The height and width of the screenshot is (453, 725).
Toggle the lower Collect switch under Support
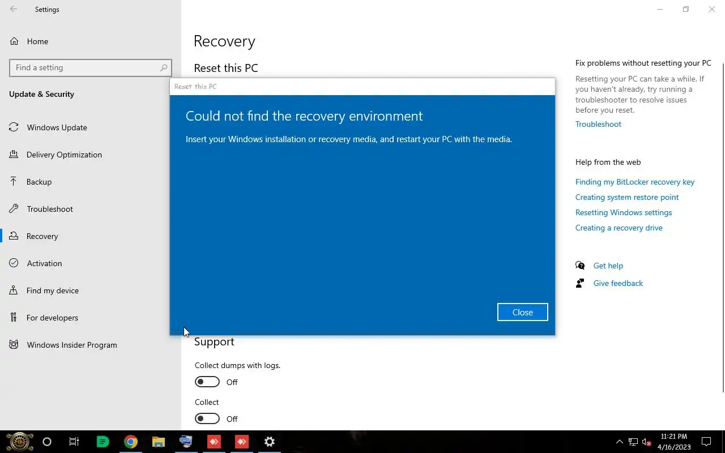(207, 418)
